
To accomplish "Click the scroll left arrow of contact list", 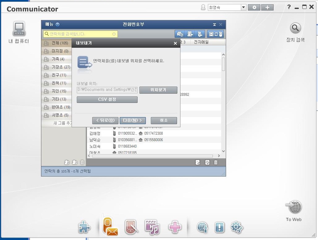I will pyautogui.click(x=89, y=156).
